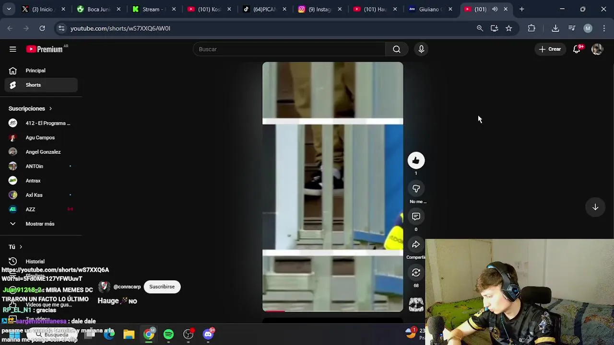Go back in browser history
The width and height of the screenshot is (614, 345).
pyautogui.click(x=10, y=28)
